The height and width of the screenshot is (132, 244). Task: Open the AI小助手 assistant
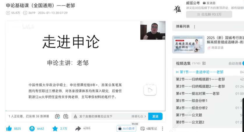click(126, 129)
